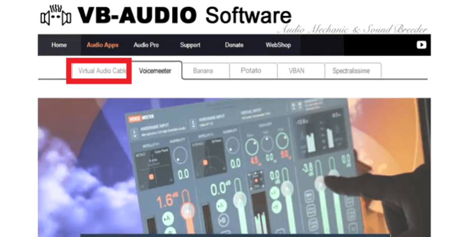Open the WebShop menu link
450x237 pixels.
pos(278,45)
